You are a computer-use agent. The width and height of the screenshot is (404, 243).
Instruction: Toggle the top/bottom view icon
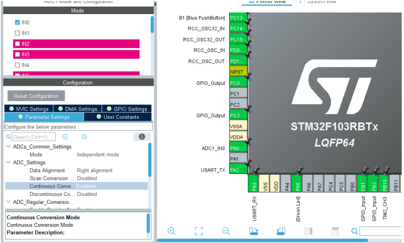335,231
